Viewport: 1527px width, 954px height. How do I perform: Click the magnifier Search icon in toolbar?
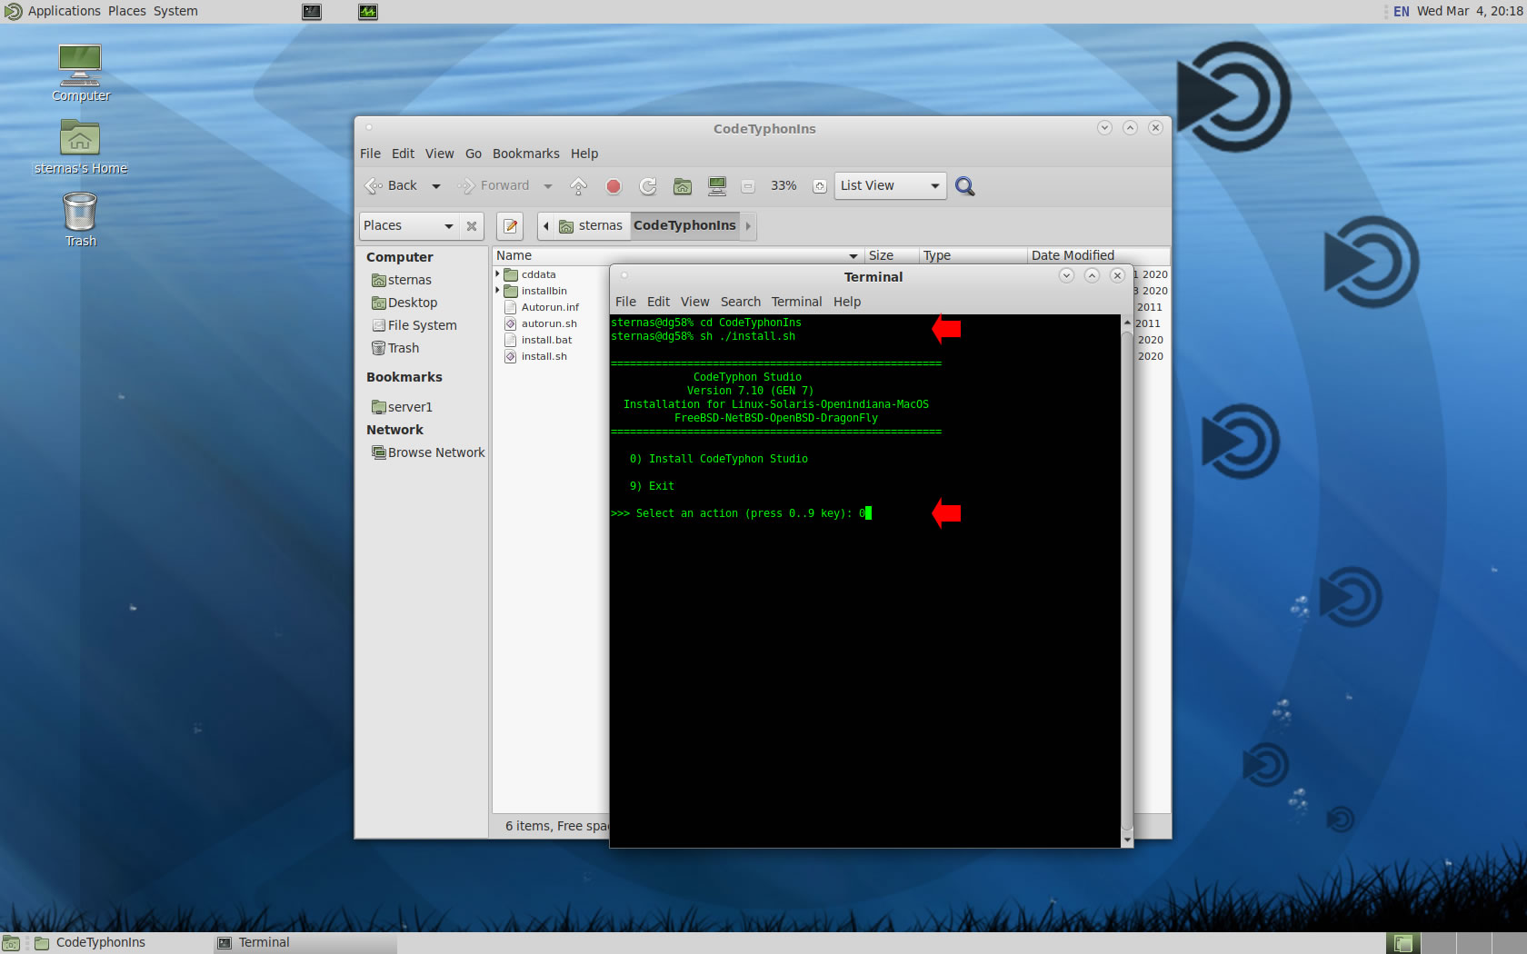(x=964, y=186)
